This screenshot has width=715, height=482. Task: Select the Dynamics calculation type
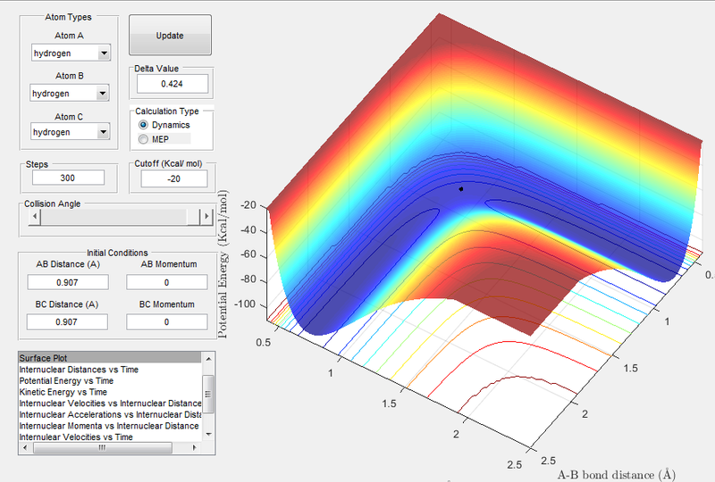(145, 125)
